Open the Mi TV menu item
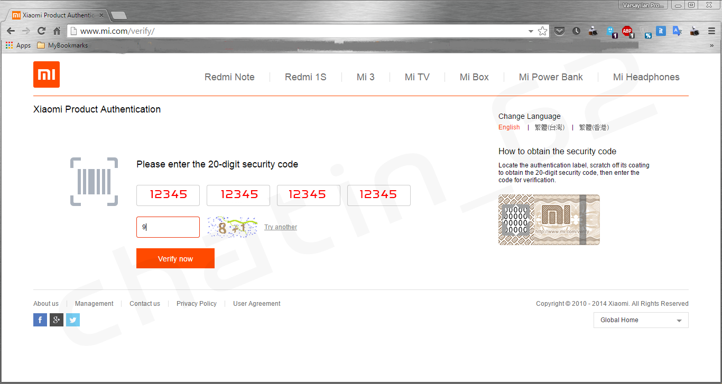 (417, 77)
